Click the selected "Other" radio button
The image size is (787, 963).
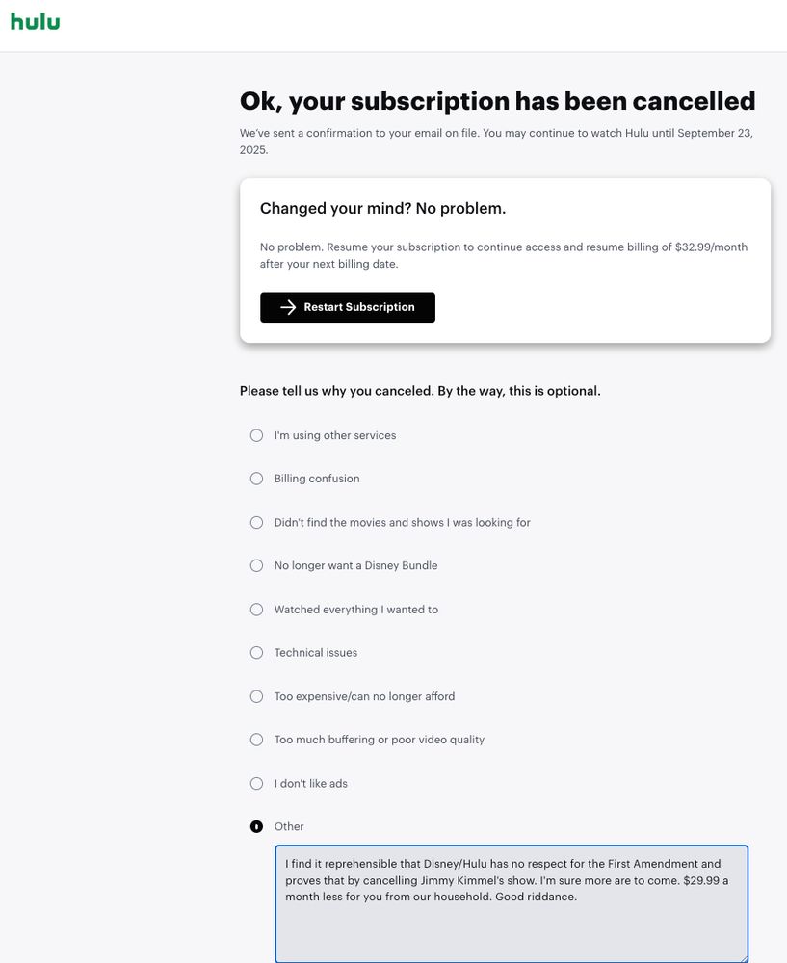pos(256,826)
